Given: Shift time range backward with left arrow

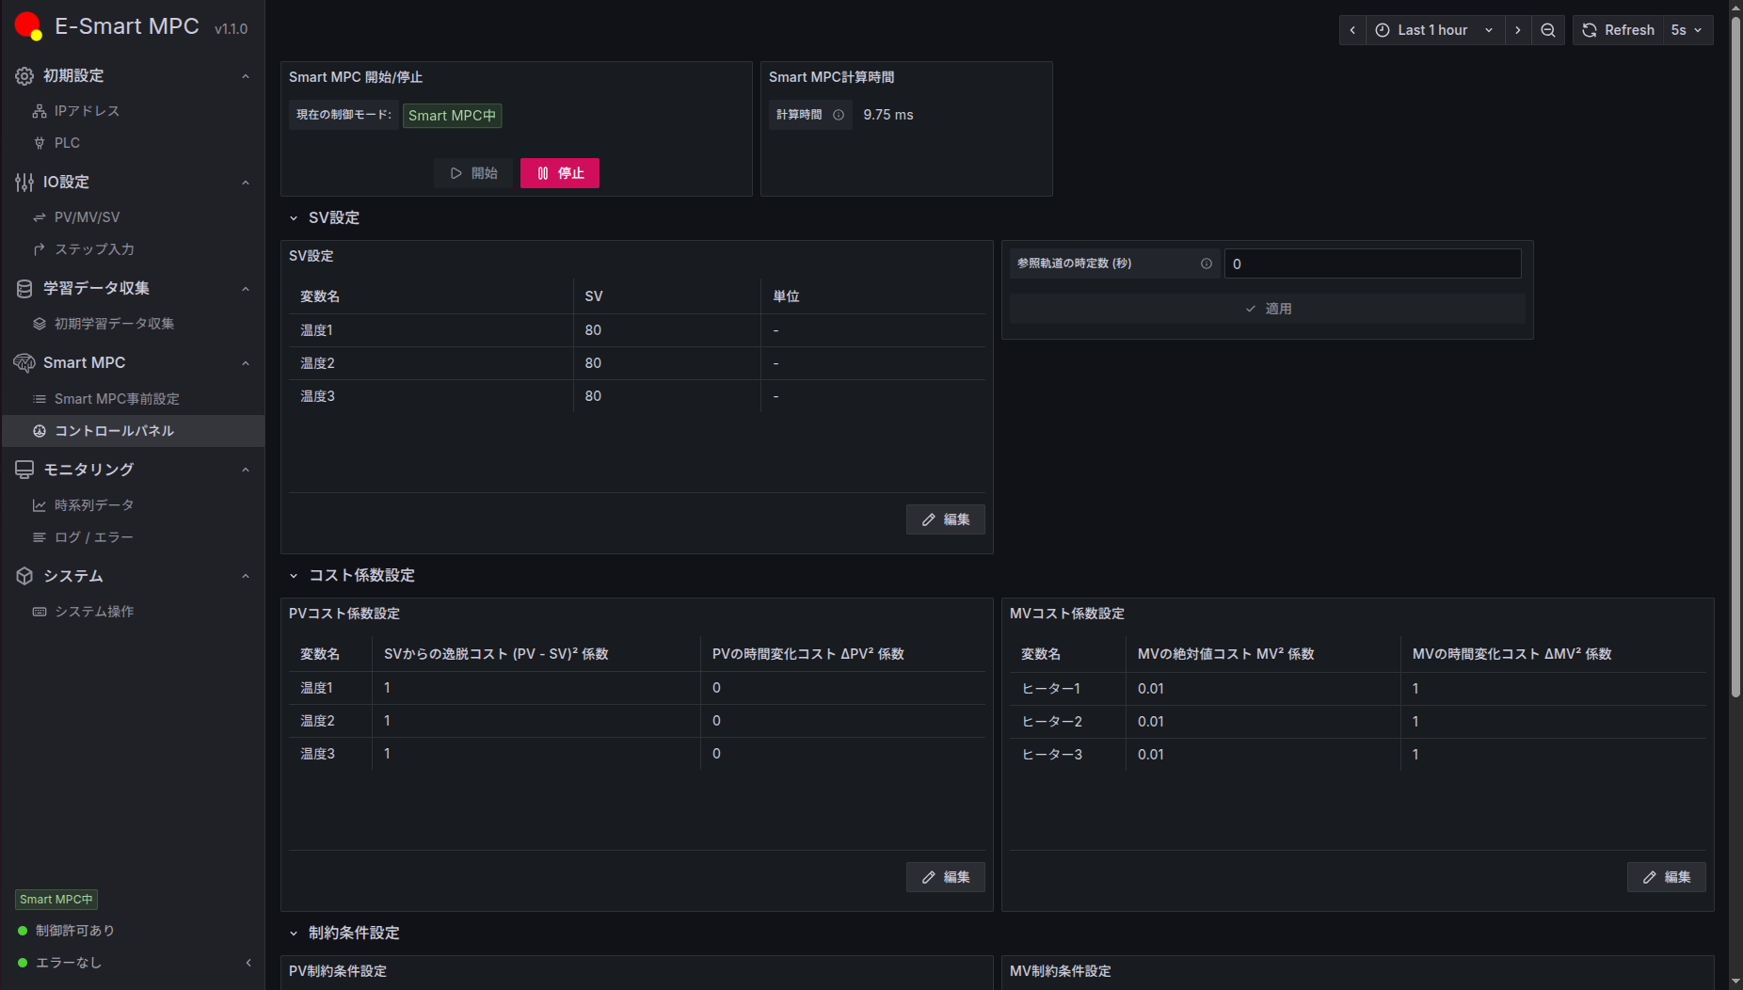Looking at the screenshot, I should point(1352,30).
